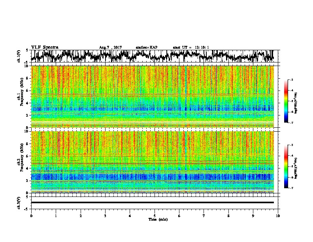The width and height of the screenshot is (313, 242).
Task: Click the time axis tick label 5
Action: [x=155, y=216]
